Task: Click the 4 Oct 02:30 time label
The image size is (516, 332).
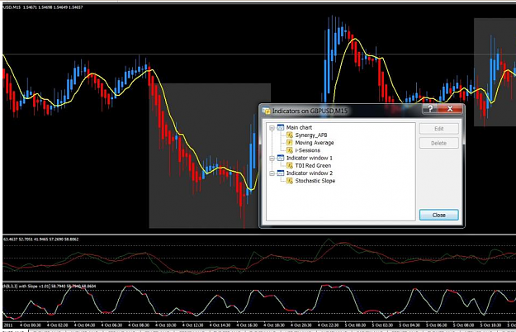Action: 58,325
